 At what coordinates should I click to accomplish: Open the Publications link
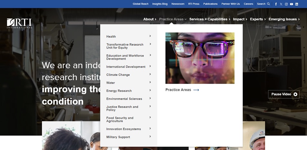coord(210,4)
